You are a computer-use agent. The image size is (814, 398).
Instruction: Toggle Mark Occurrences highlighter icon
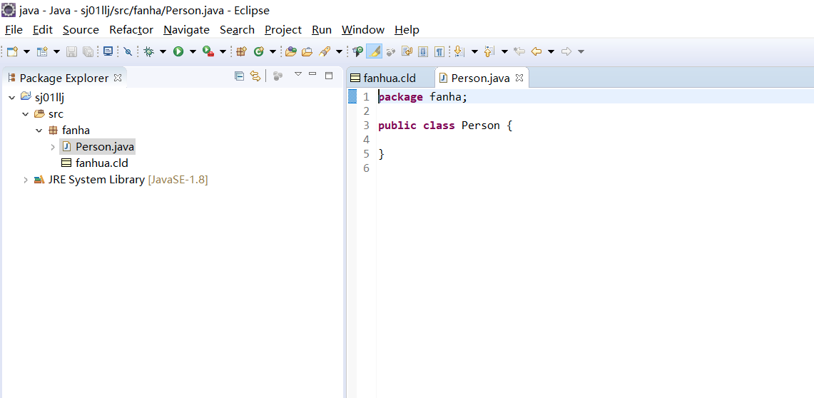(375, 51)
